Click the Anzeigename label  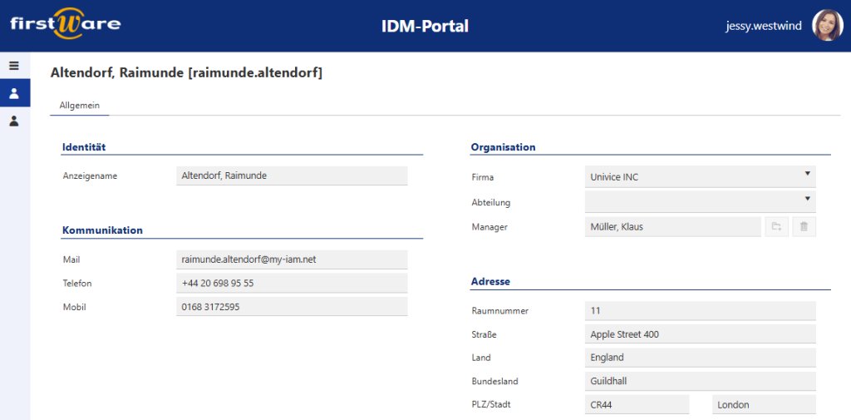pos(90,176)
